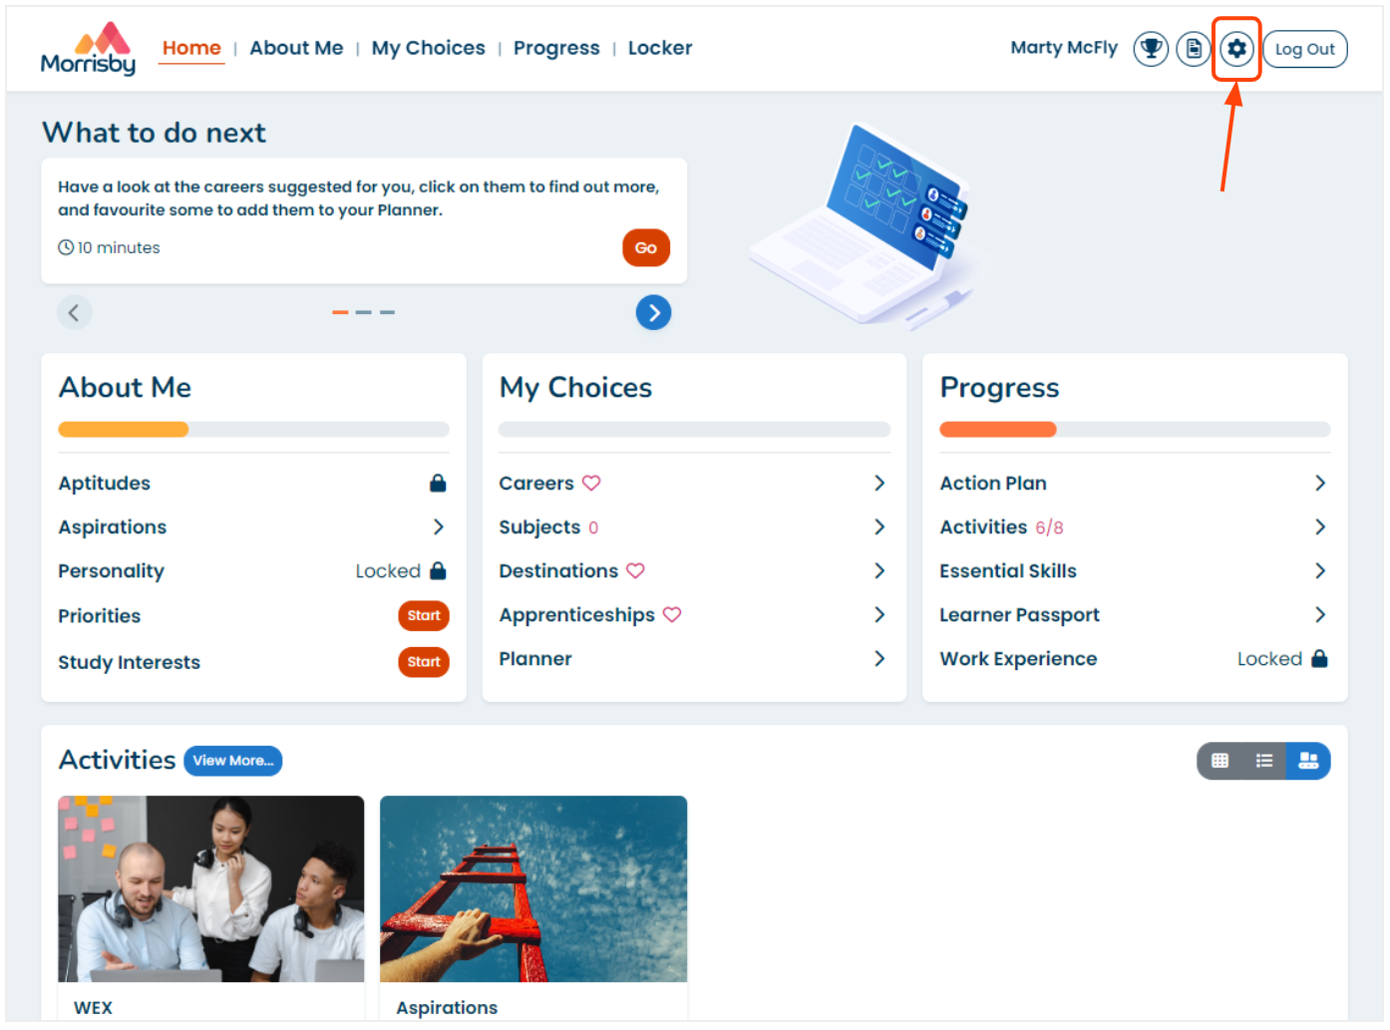Expand the Aspirations row chevron
The height and width of the screenshot is (1030, 1390).
click(438, 526)
